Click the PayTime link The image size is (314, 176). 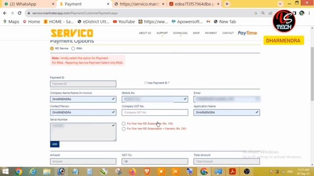click(247, 33)
